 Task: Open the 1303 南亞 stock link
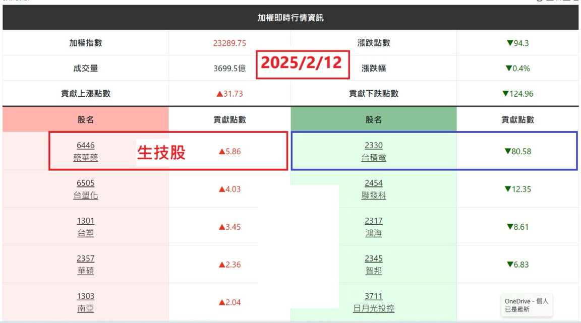(86, 302)
